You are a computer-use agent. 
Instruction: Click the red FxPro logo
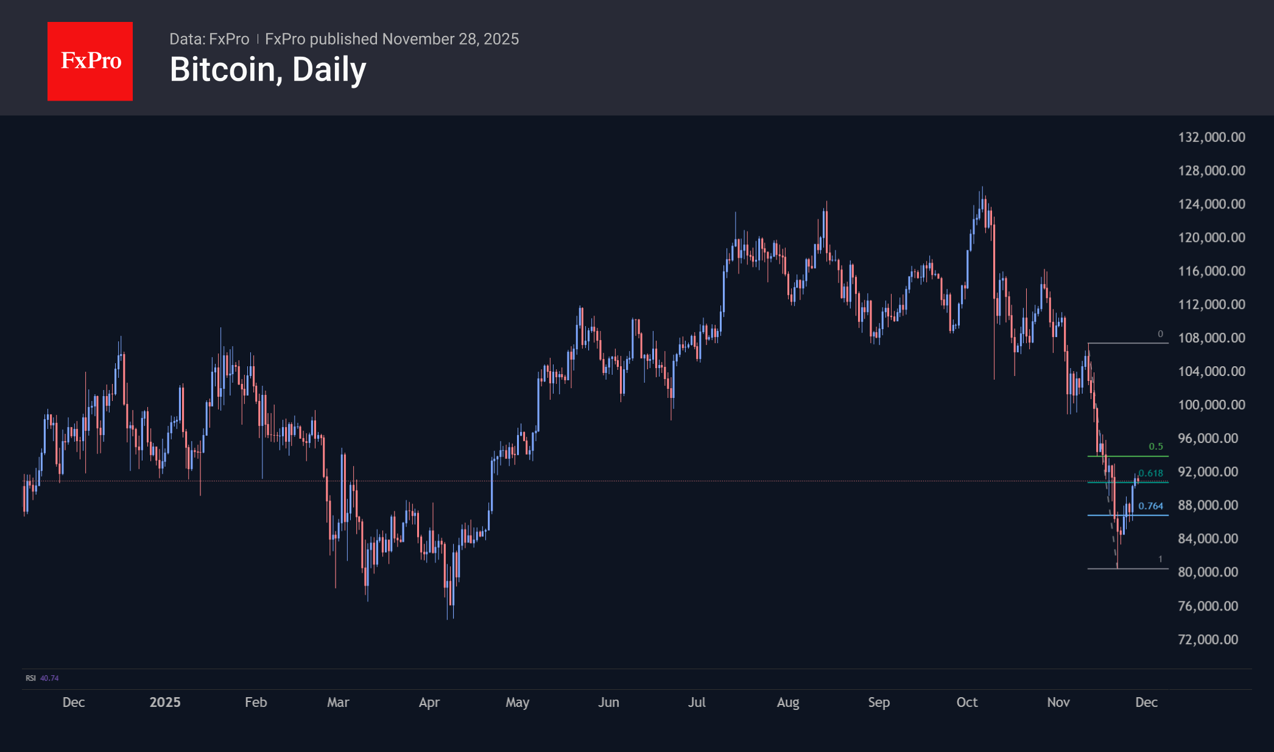(90, 61)
